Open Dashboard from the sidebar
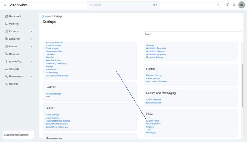Screen dimensions: 247x142 point(15,16)
